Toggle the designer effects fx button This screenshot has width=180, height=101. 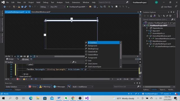pyautogui.click(x=18, y=56)
